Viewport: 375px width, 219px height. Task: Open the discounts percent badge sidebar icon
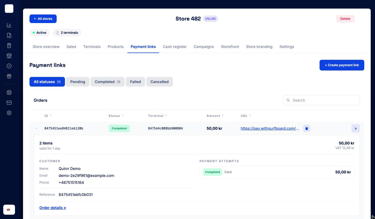[x=9, y=66]
